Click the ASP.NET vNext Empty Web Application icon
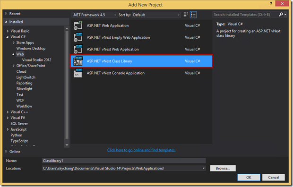Screen dimensions: 293x187 coord(78,37)
